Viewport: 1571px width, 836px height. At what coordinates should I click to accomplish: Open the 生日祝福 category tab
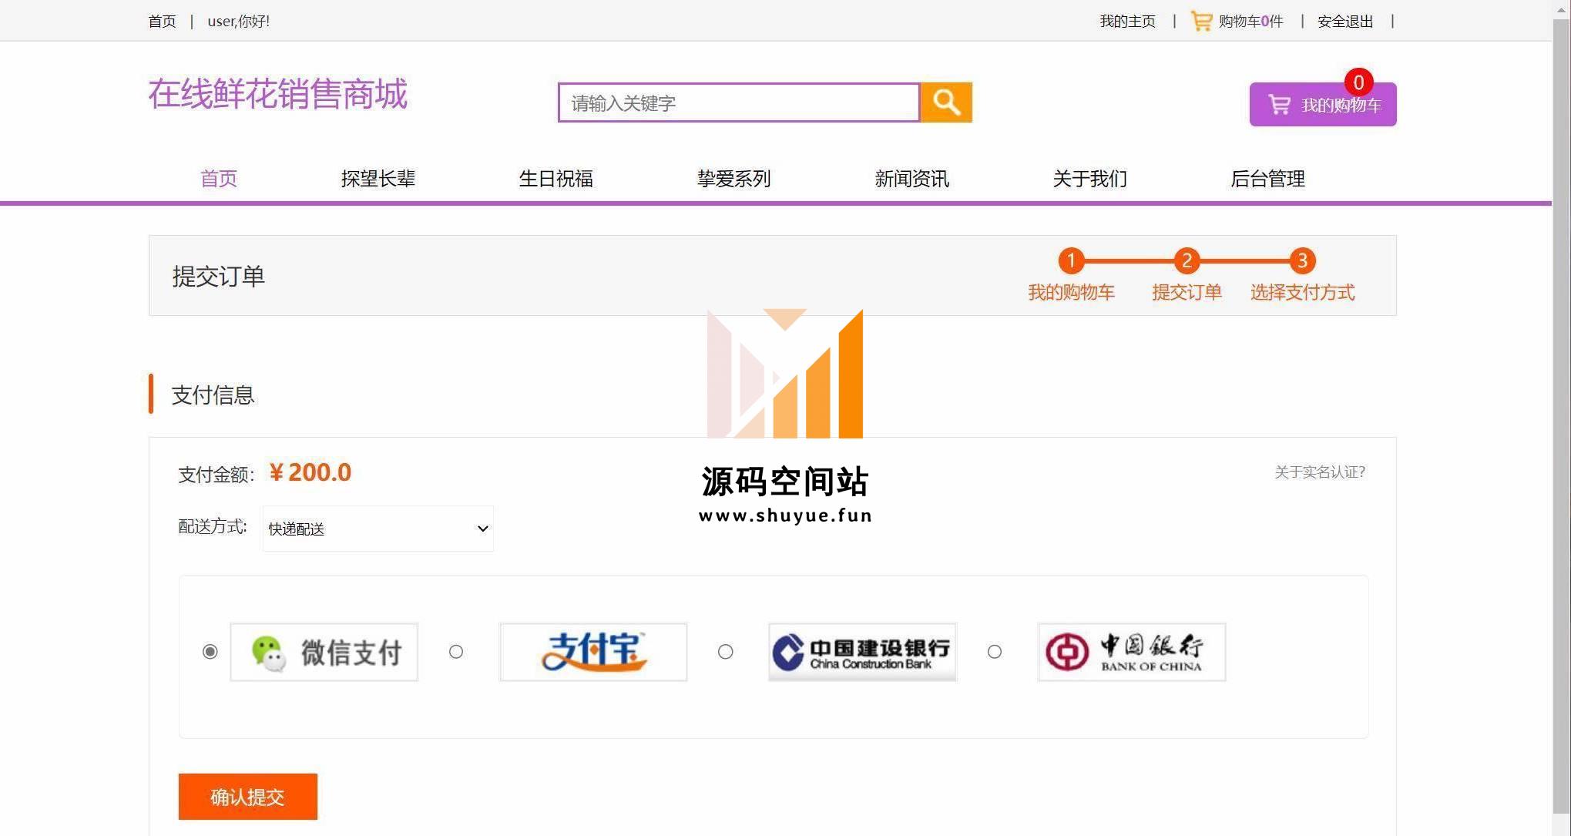pyautogui.click(x=556, y=179)
